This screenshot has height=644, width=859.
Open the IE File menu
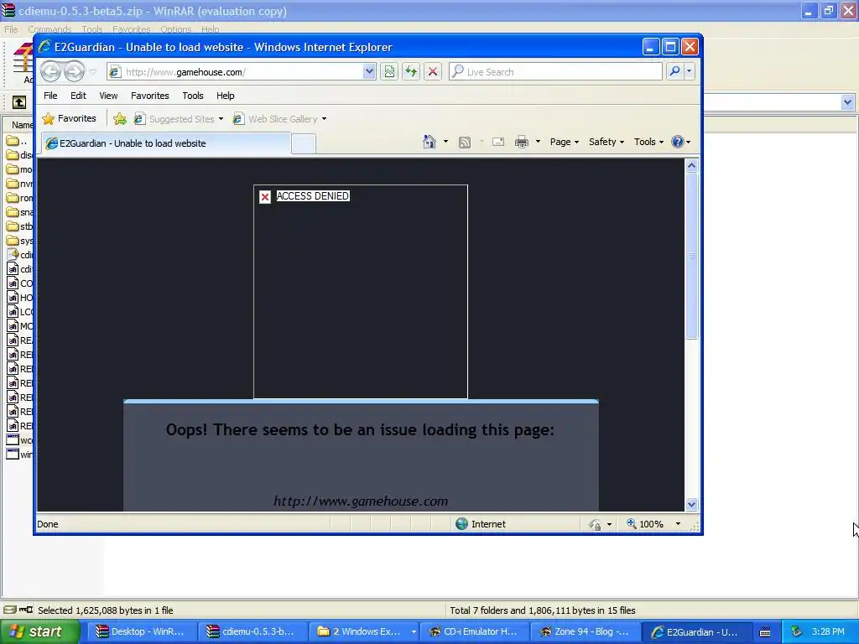(50, 96)
